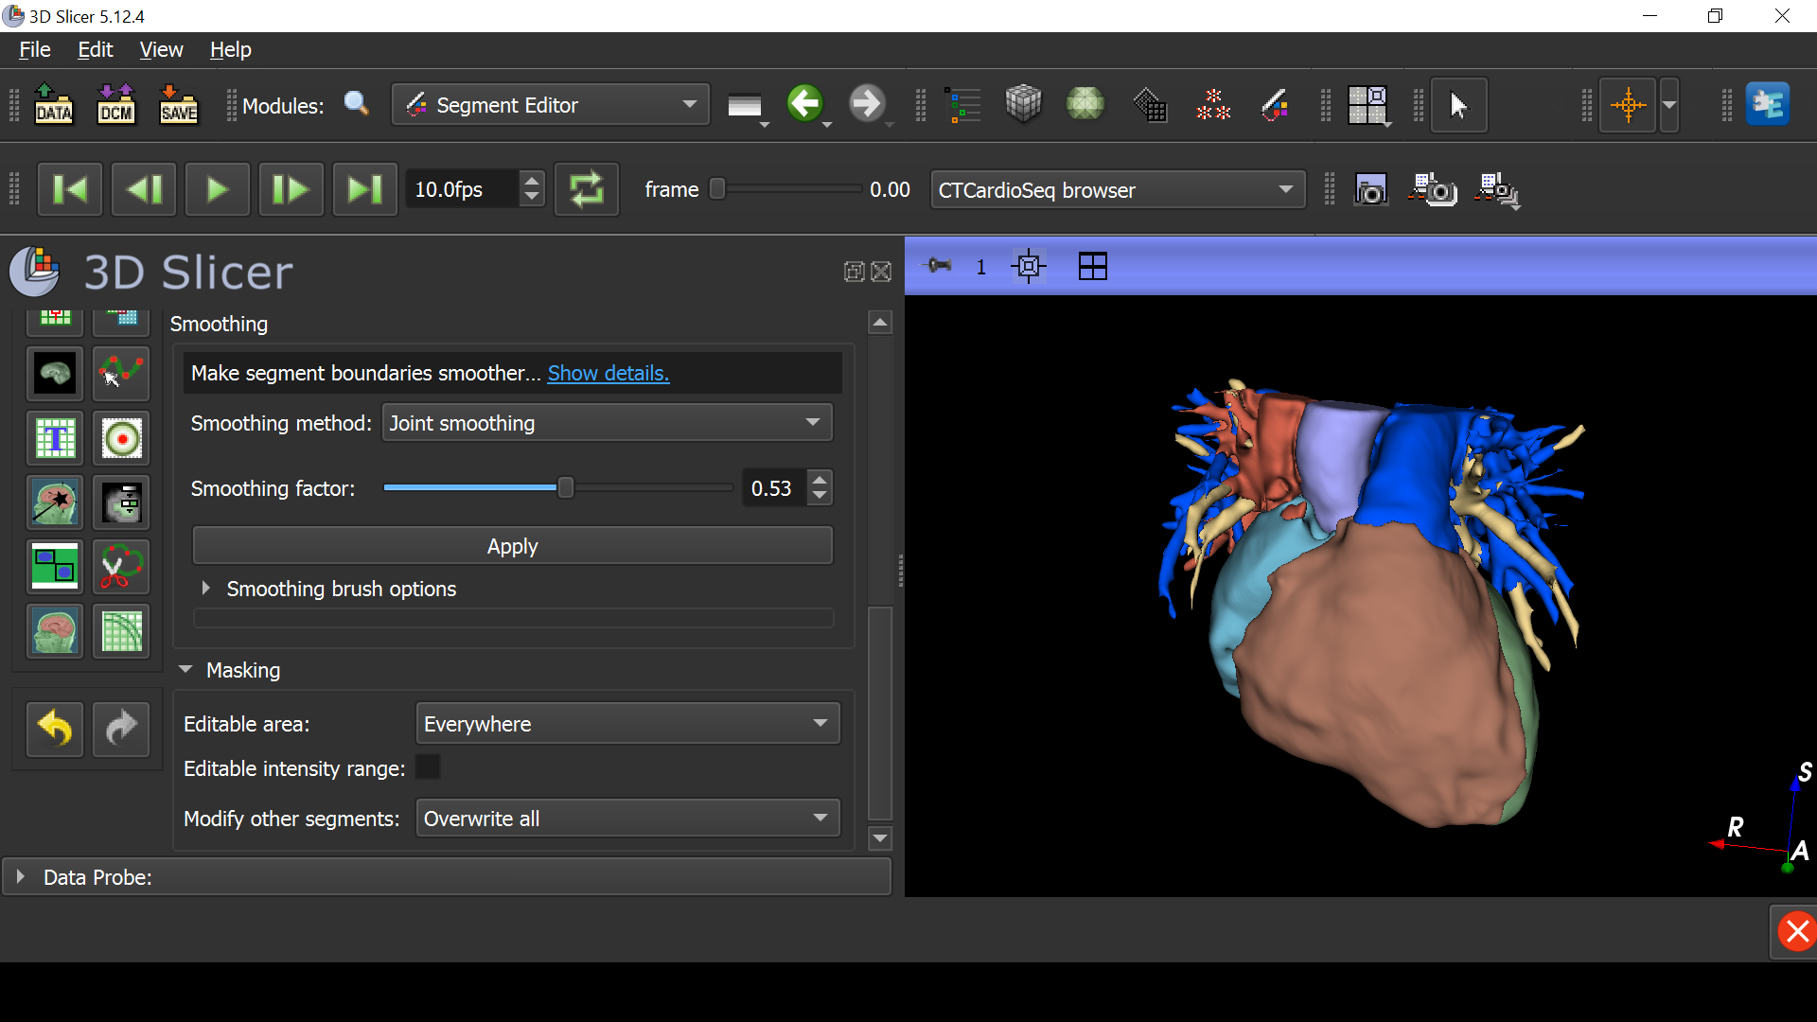Open the Markups module red points icon
This screenshot has width=1817, height=1022.
click(1212, 105)
